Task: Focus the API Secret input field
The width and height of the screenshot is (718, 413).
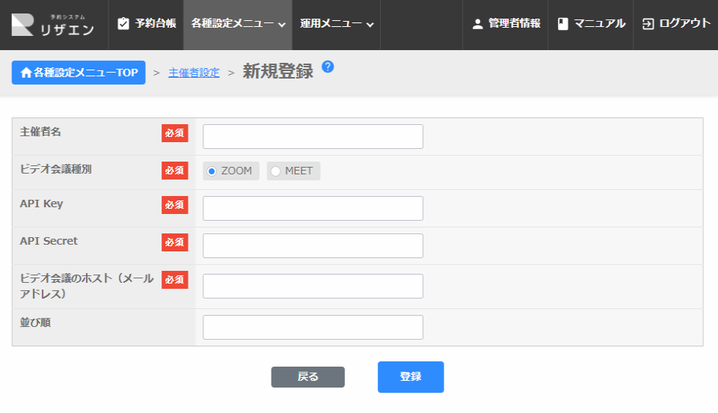Action: coord(313,246)
